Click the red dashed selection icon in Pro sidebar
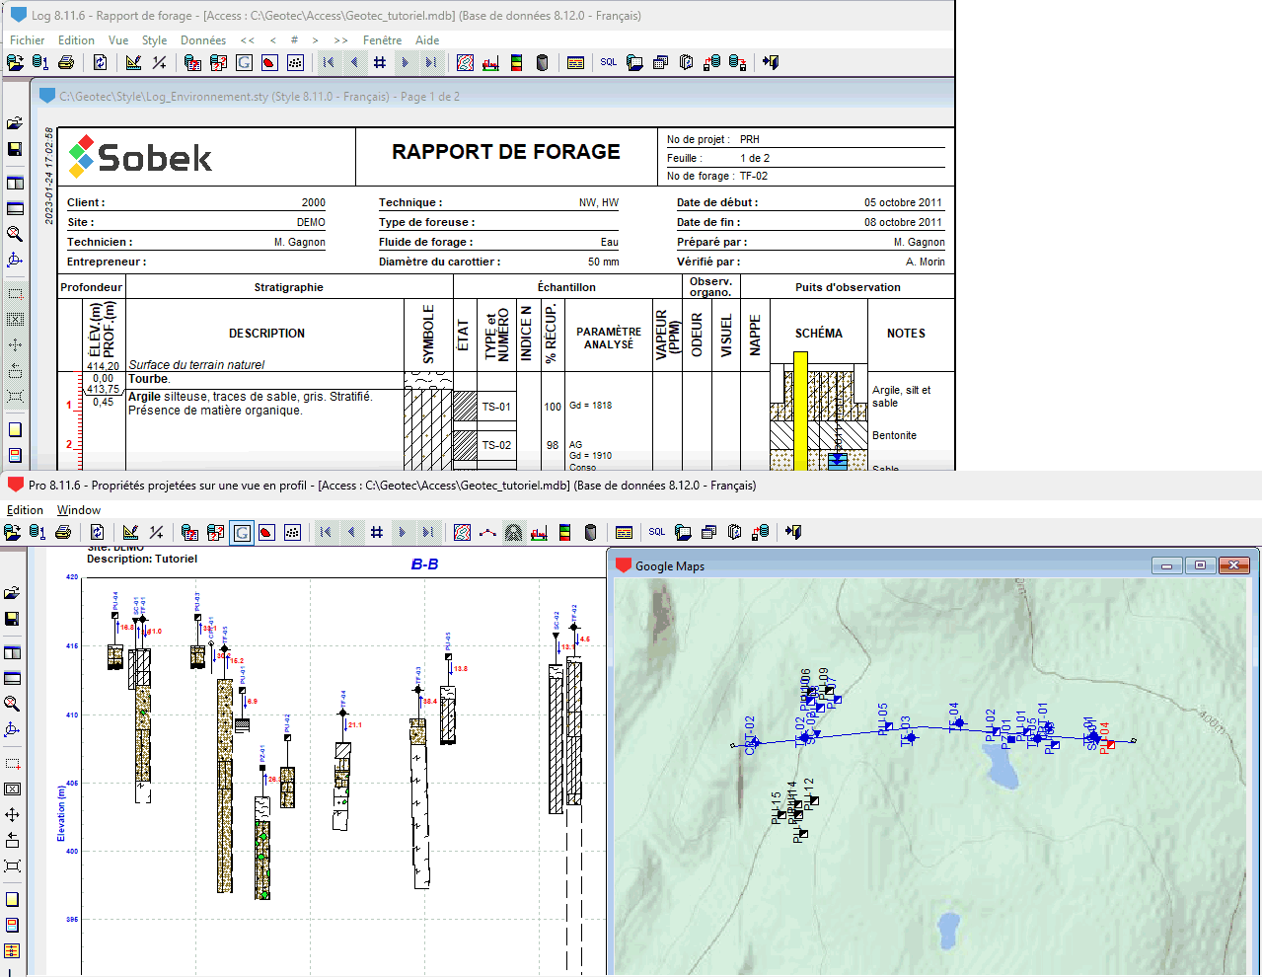Screen dimensions: 1262x977 [12, 763]
